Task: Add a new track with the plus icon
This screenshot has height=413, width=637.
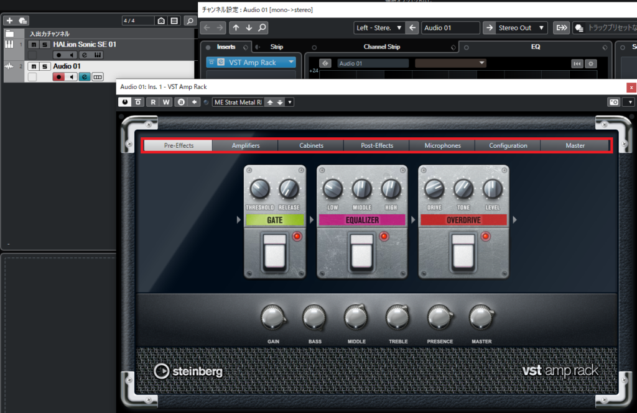Action: [10, 20]
